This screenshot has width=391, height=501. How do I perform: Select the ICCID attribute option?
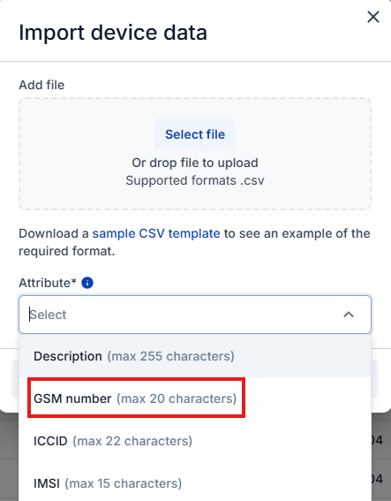(195, 441)
